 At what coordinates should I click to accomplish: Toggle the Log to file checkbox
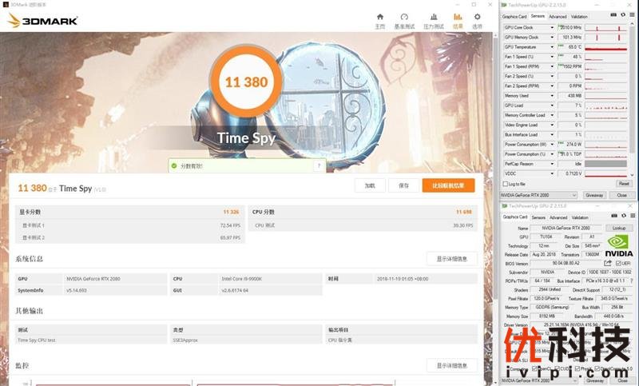click(x=506, y=185)
